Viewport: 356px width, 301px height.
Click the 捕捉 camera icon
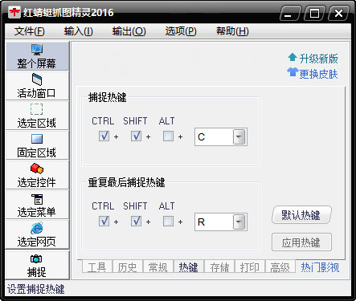(x=36, y=258)
